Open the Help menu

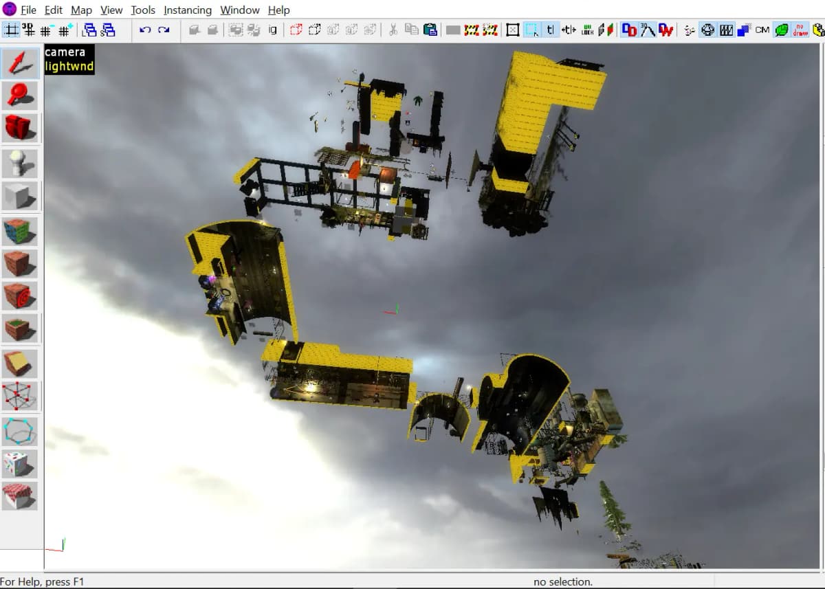pyautogui.click(x=279, y=10)
